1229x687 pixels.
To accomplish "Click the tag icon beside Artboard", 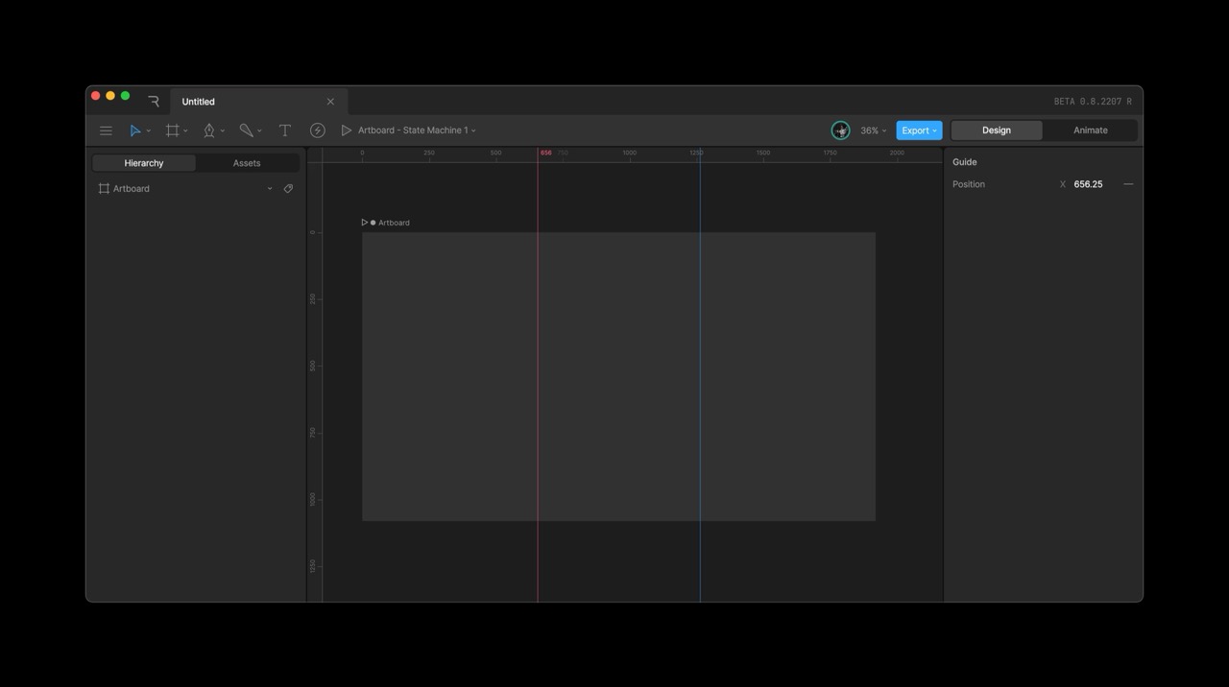I will pos(288,189).
